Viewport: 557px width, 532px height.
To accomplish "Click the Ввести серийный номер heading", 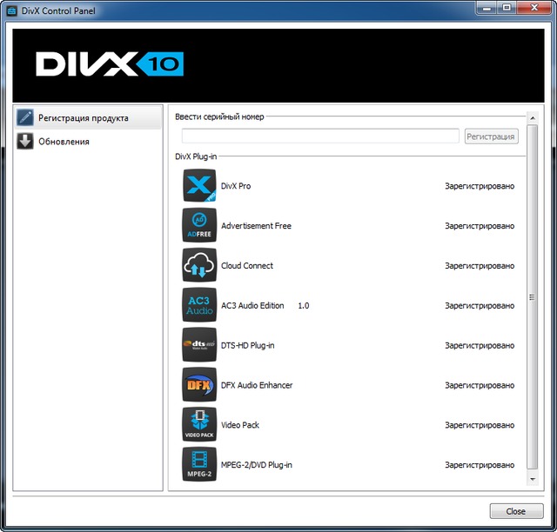I will pos(219,116).
